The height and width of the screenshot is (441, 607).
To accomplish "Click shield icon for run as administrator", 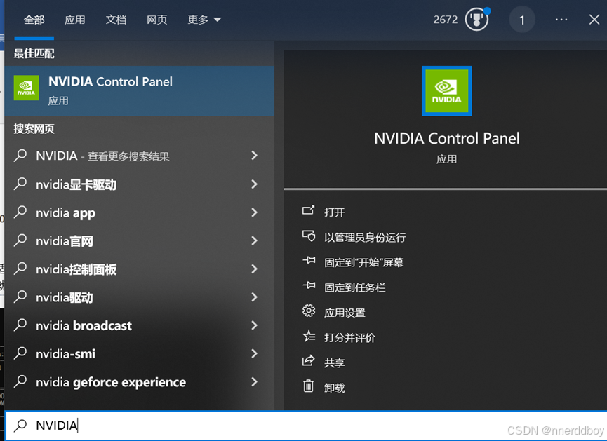I will click(309, 236).
